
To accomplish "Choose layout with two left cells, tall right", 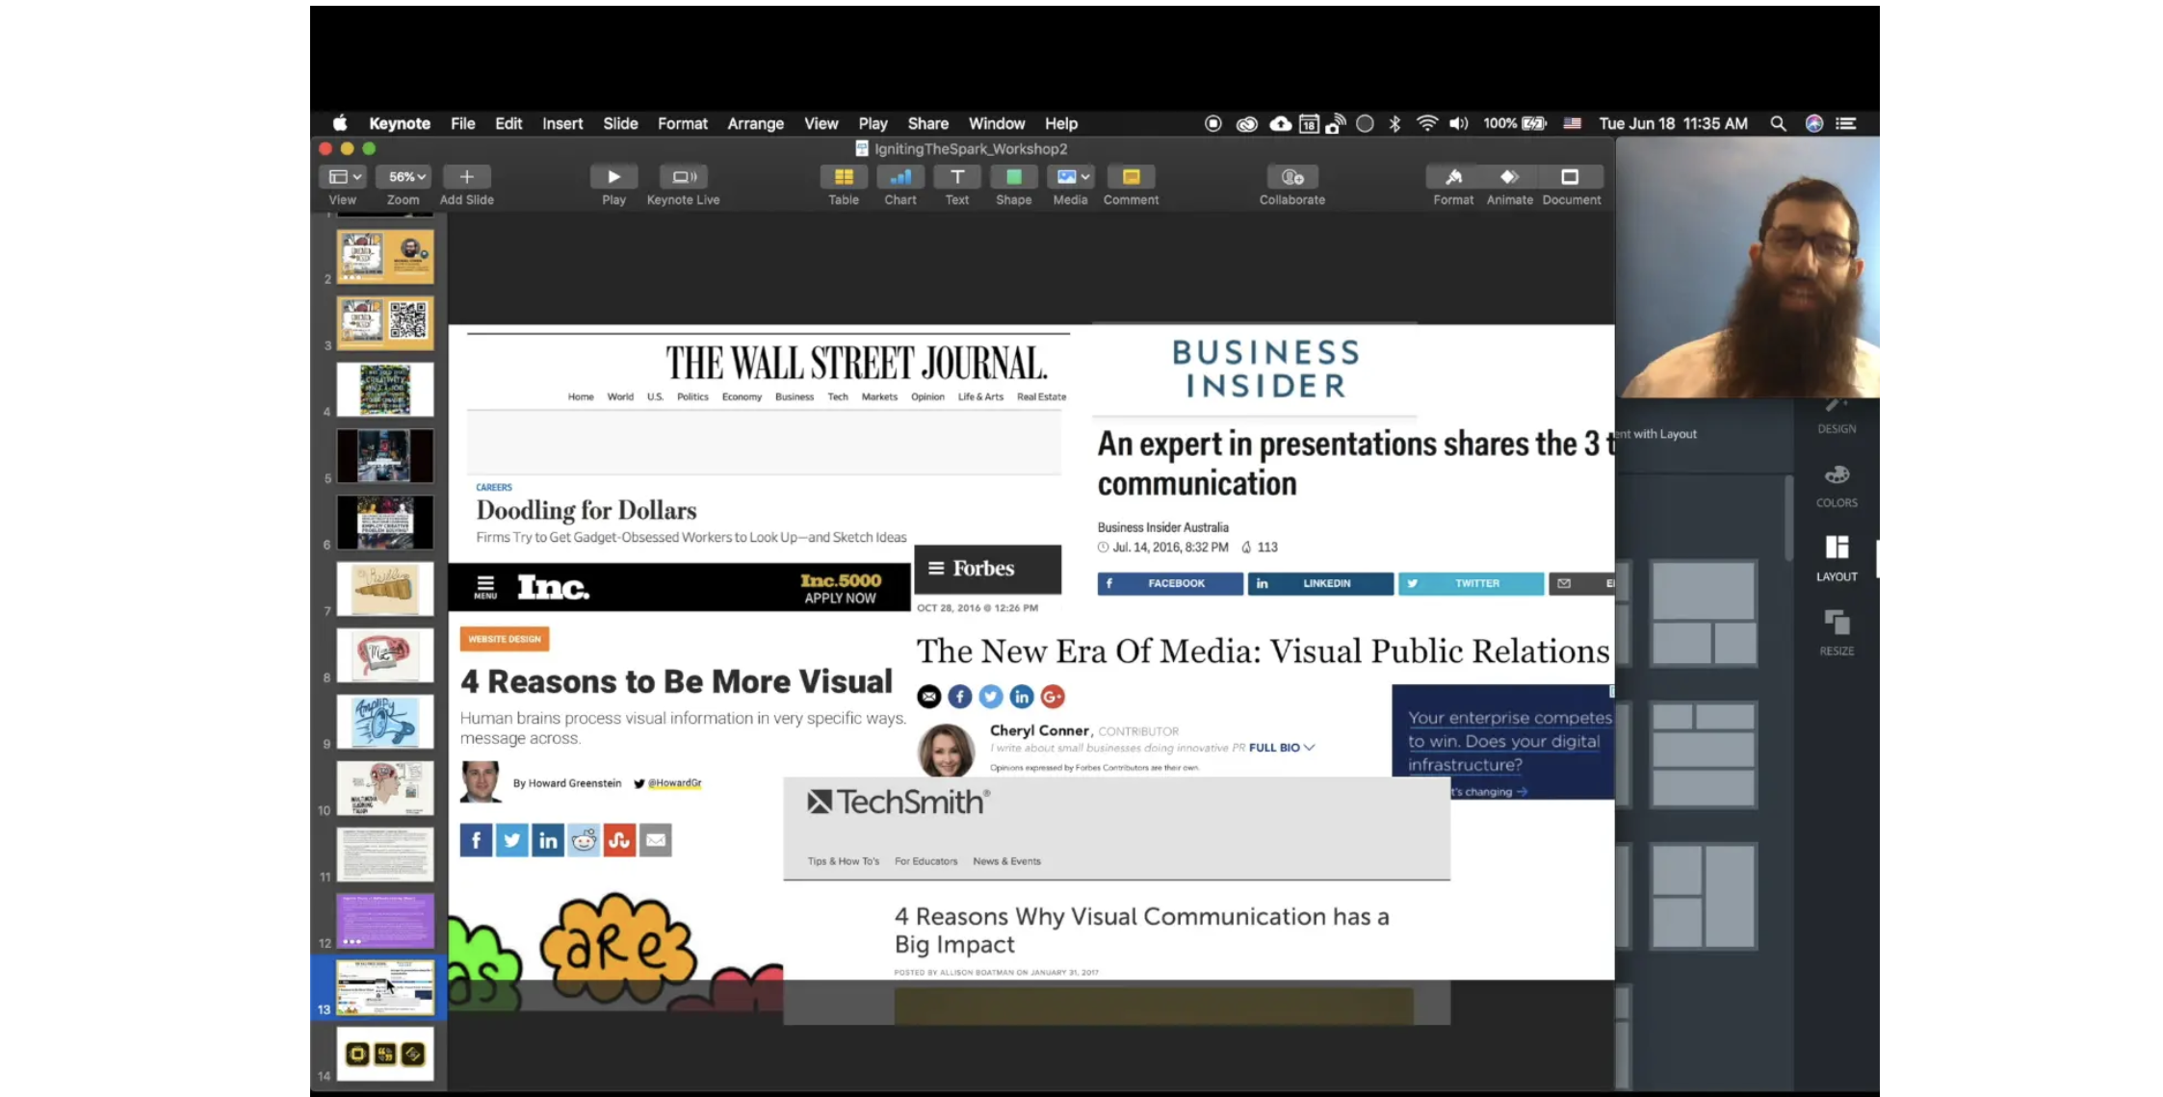I will [1704, 897].
